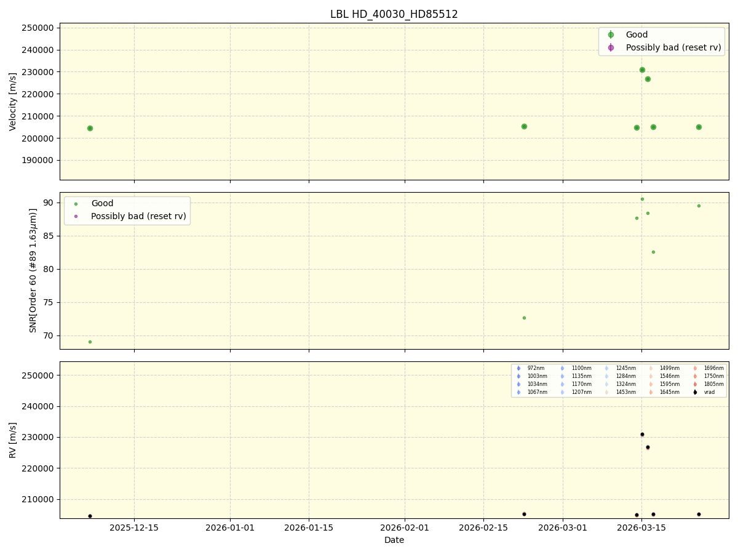The width and height of the screenshot is (738, 554).
Task: Click the SNR[Order 60] axis label
Action: [33, 270]
